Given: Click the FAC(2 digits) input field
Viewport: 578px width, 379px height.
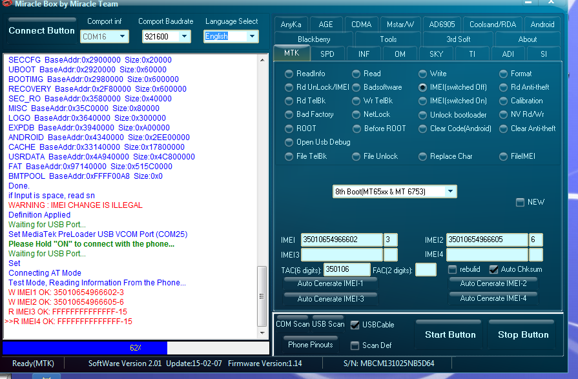Looking at the screenshot, I should (426, 269).
